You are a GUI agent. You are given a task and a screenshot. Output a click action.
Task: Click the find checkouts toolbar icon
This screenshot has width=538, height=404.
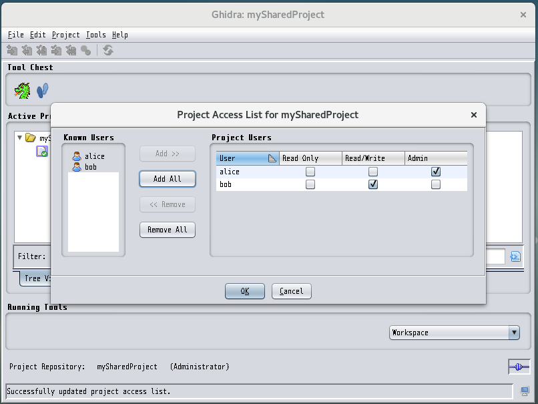click(86, 51)
